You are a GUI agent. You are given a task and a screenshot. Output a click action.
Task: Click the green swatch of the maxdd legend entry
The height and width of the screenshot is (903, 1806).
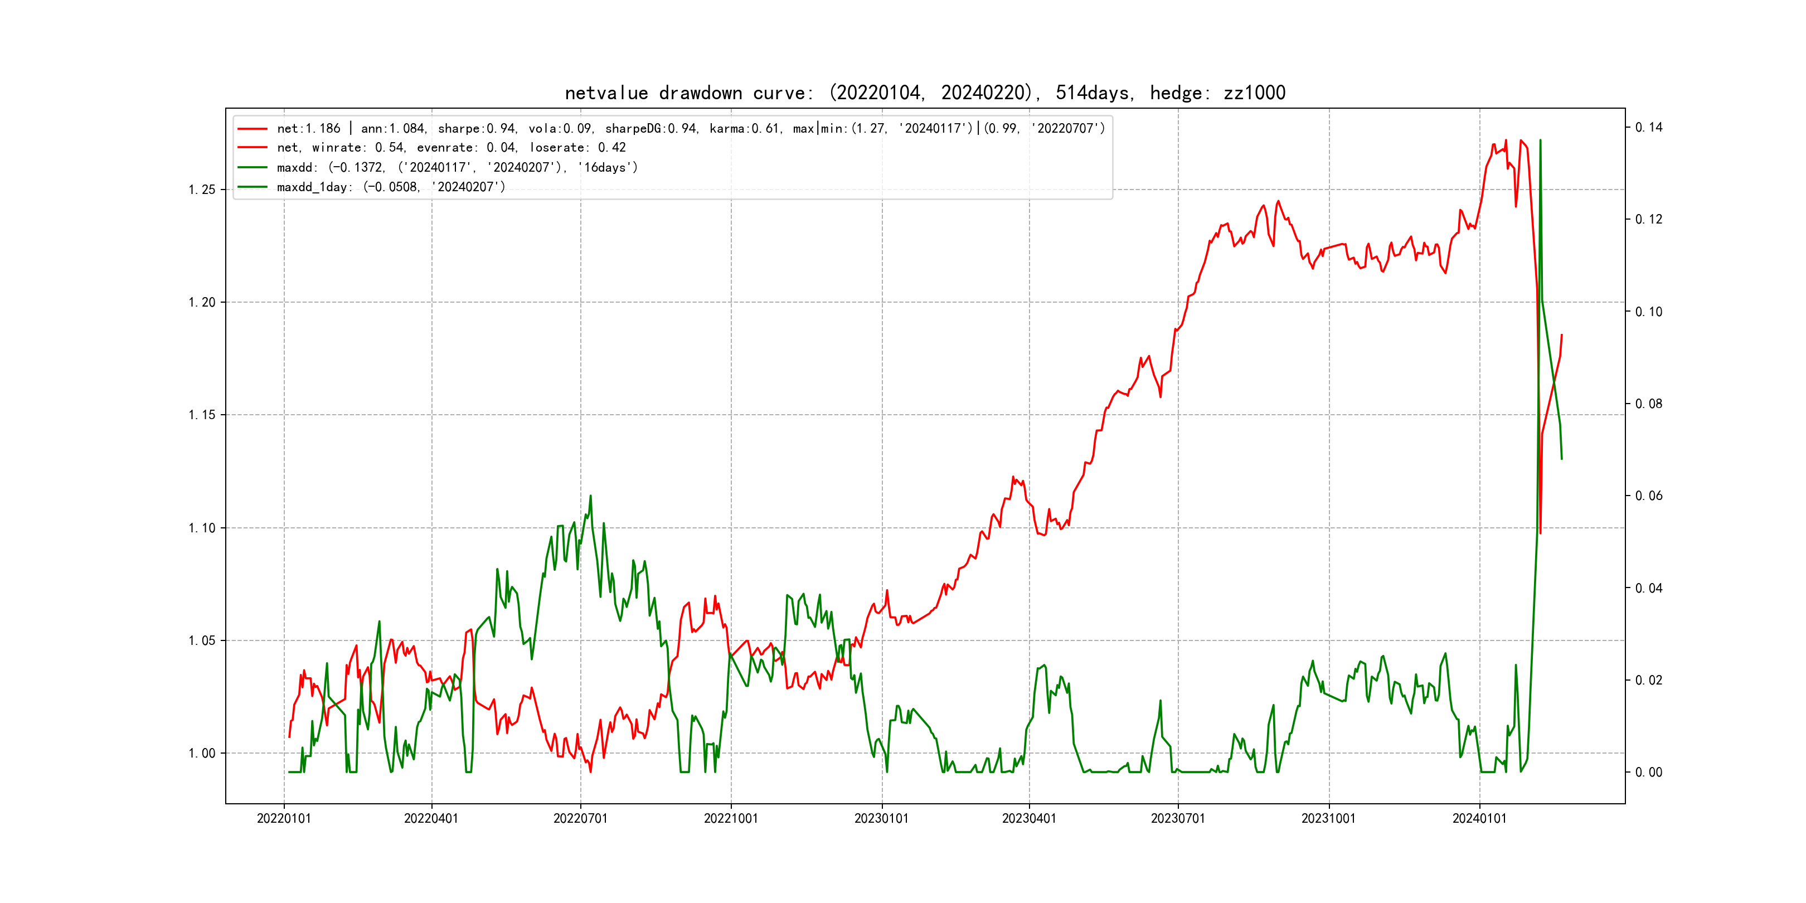tap(253, 168)
